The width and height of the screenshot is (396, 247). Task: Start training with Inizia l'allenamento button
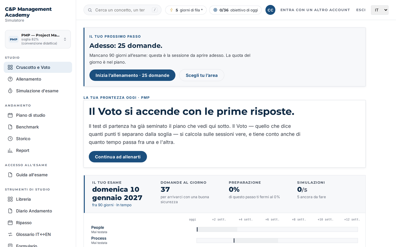click(x=132, y=75)
